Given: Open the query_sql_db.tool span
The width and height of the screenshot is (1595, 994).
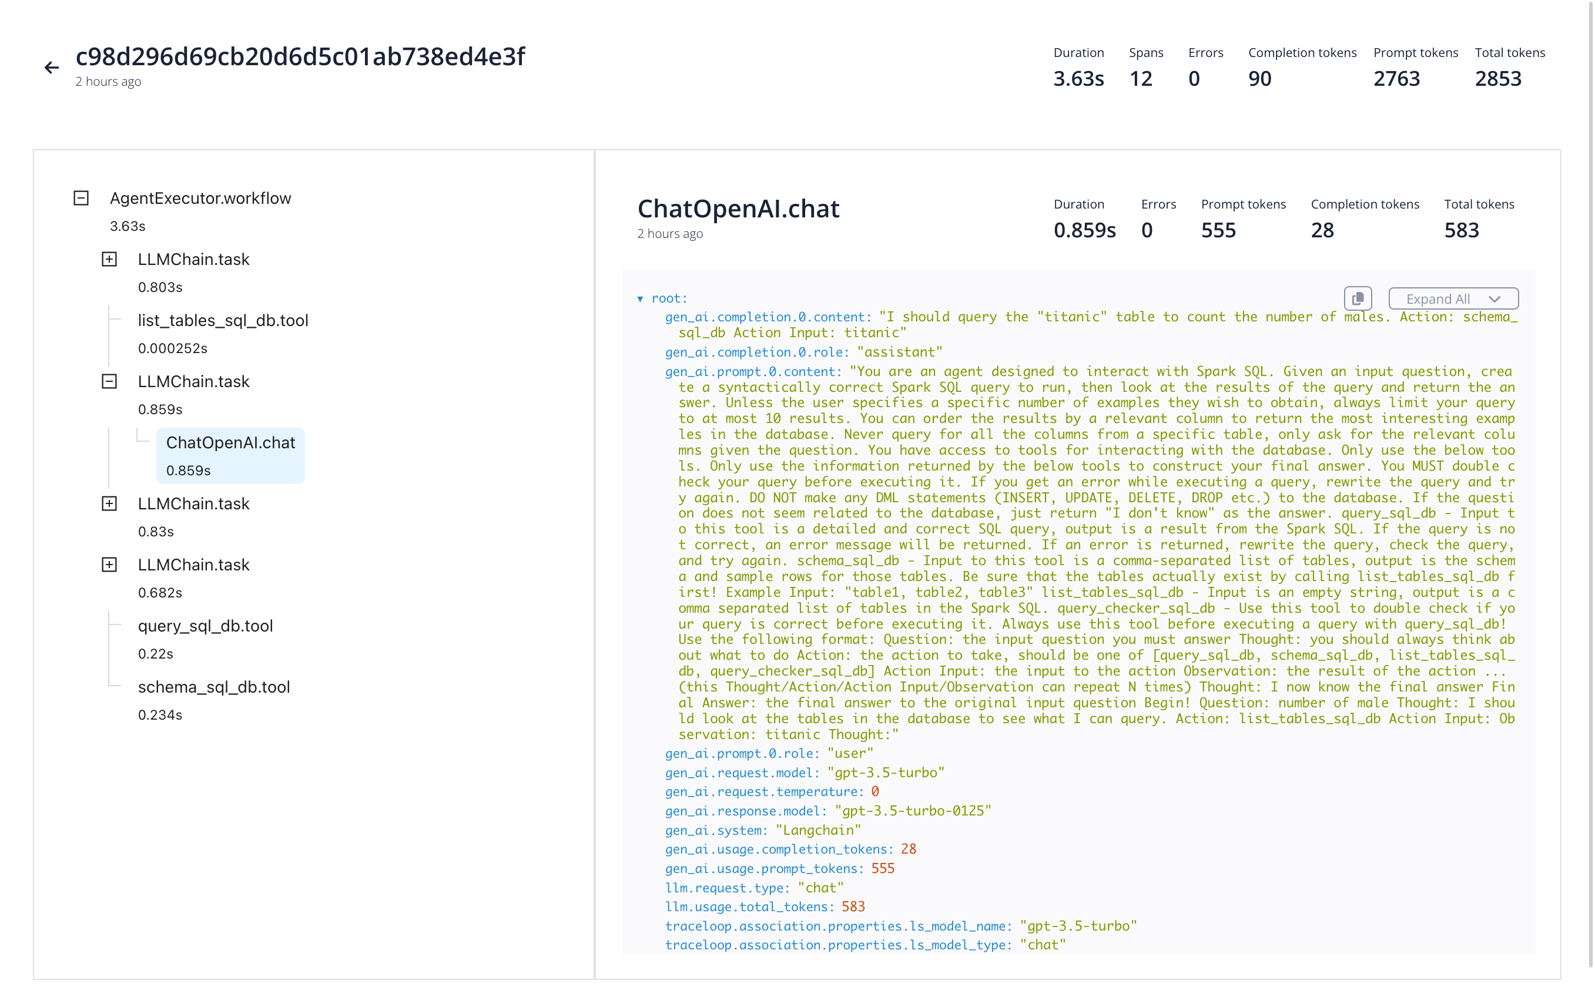Looking at the screenshot, I should (205, 639).
